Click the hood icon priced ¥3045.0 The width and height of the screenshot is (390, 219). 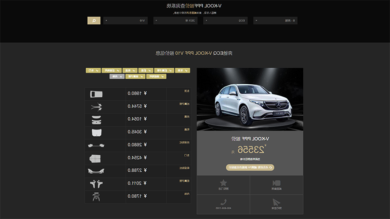97,132
